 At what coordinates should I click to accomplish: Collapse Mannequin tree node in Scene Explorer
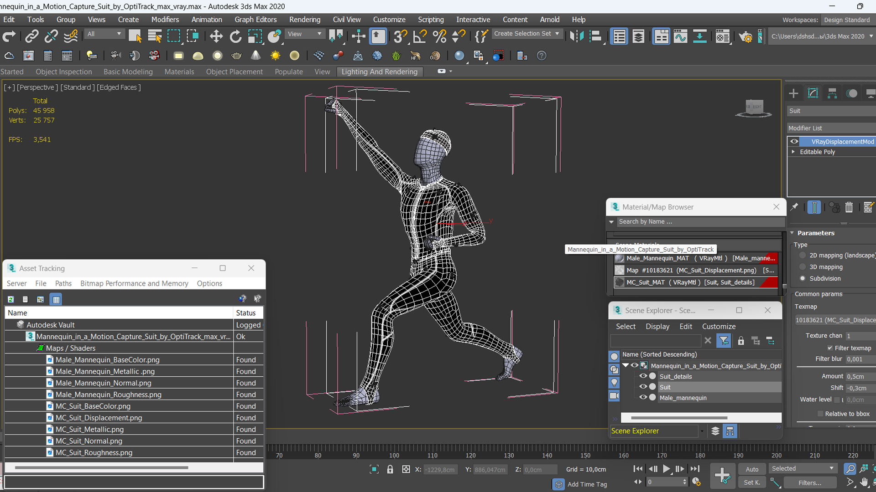[626, 365]
